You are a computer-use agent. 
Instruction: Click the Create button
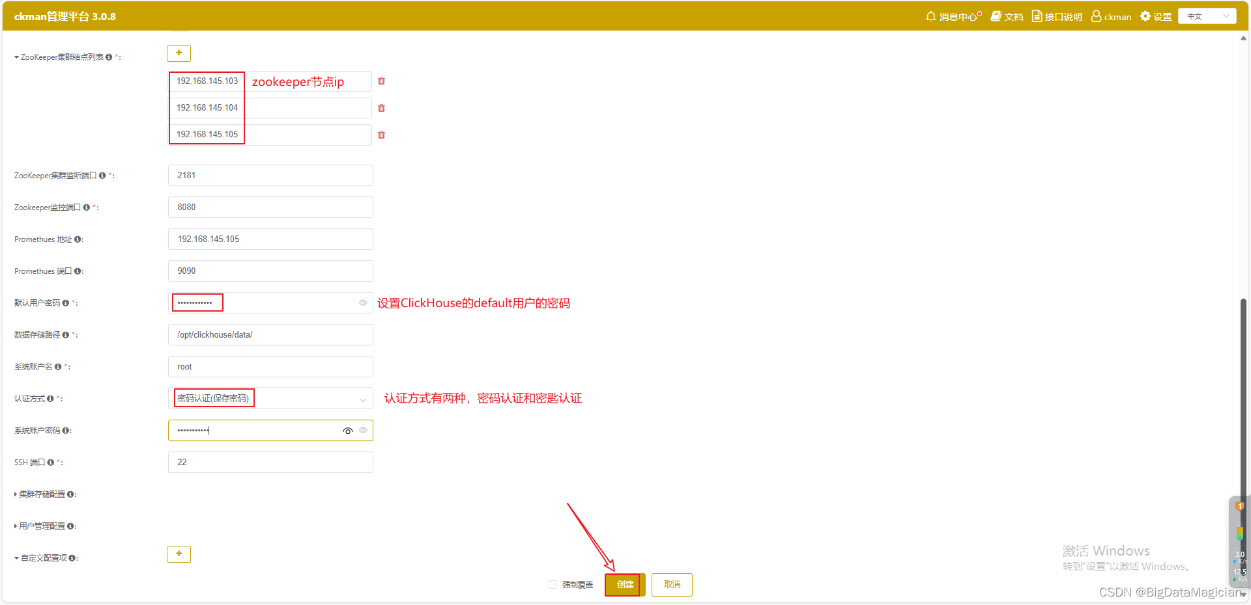click(625, 585)
